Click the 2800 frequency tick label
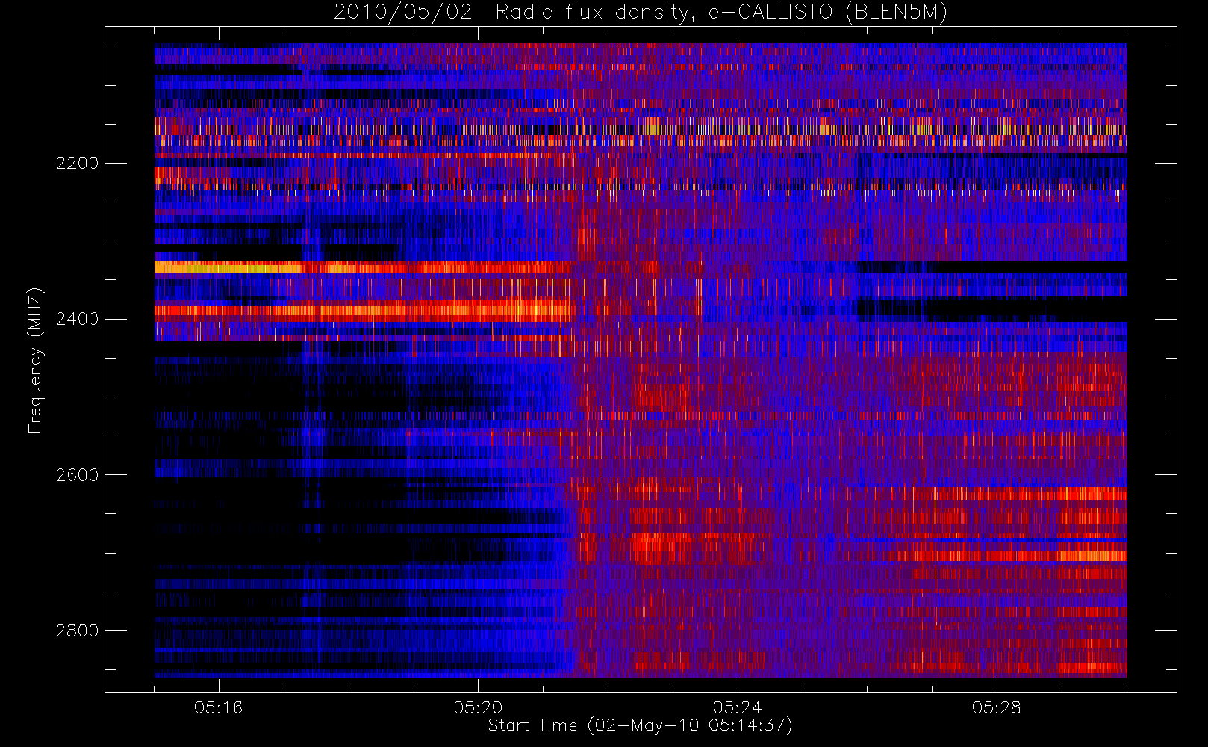Screen dimensions: 1208x747 [77, 630]
